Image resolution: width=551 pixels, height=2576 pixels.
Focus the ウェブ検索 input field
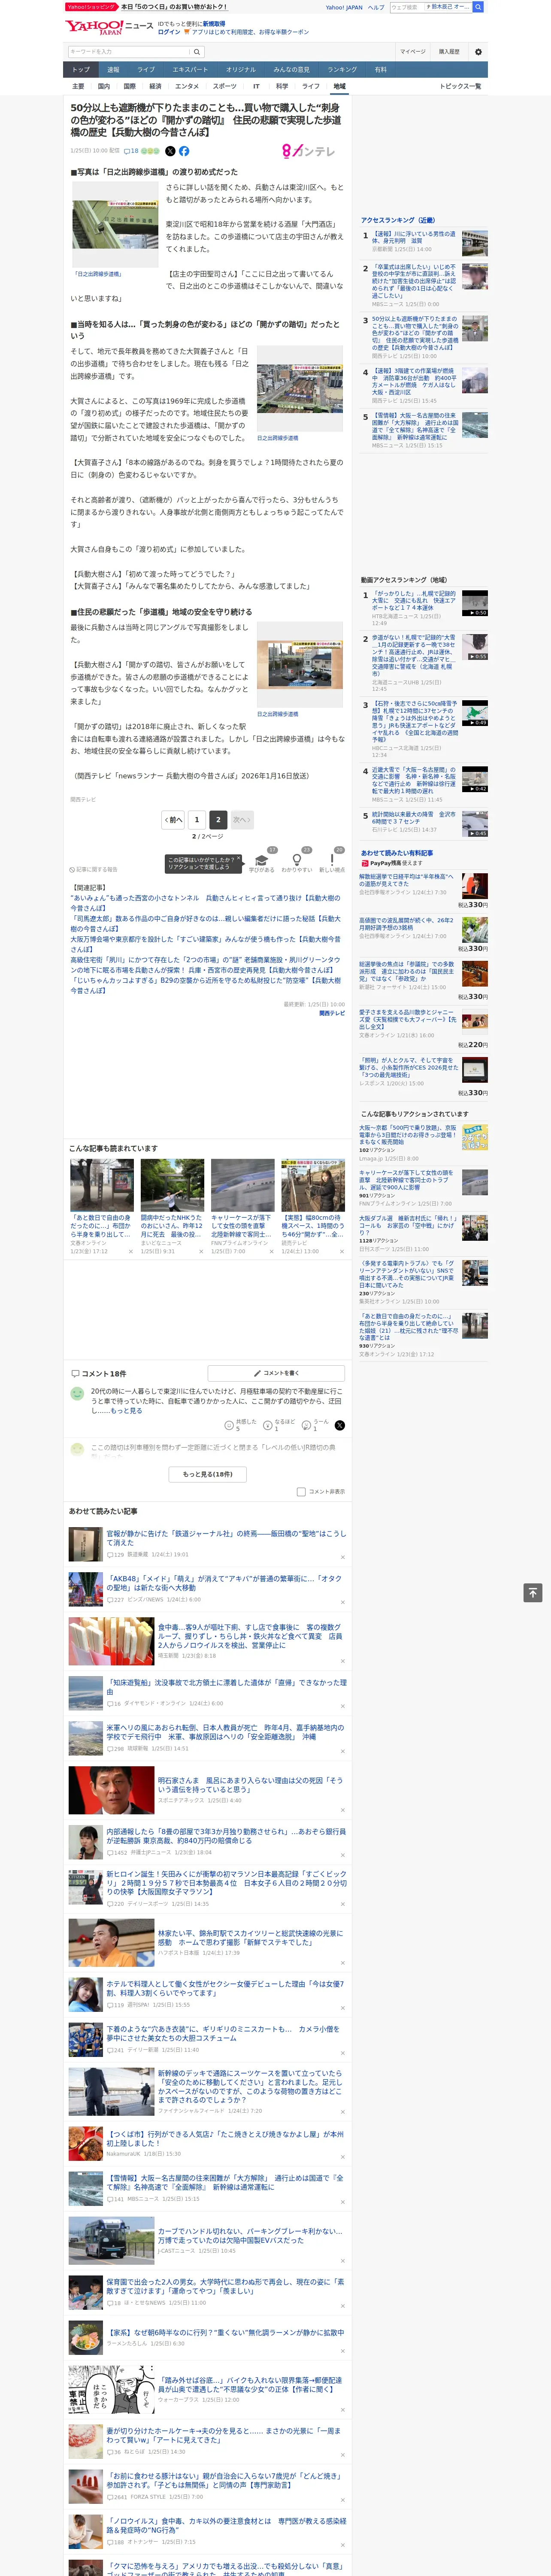[407, 7]
